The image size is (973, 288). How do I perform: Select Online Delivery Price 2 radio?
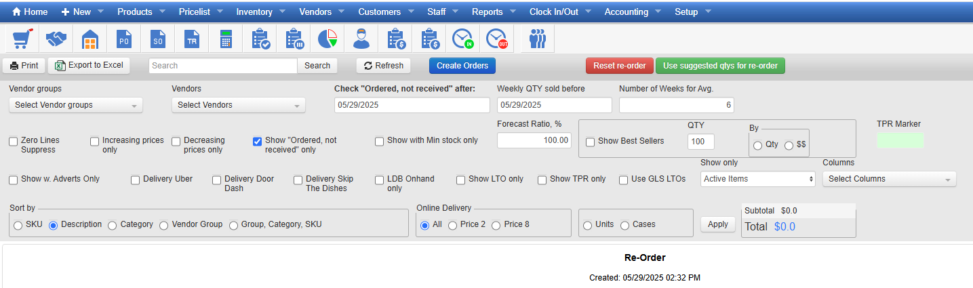point(453,226)
